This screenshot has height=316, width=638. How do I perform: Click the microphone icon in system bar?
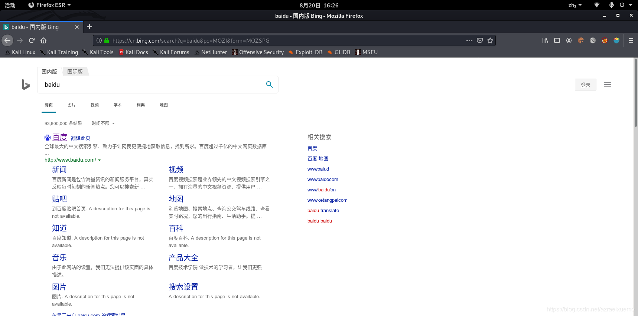click(611, 5)
